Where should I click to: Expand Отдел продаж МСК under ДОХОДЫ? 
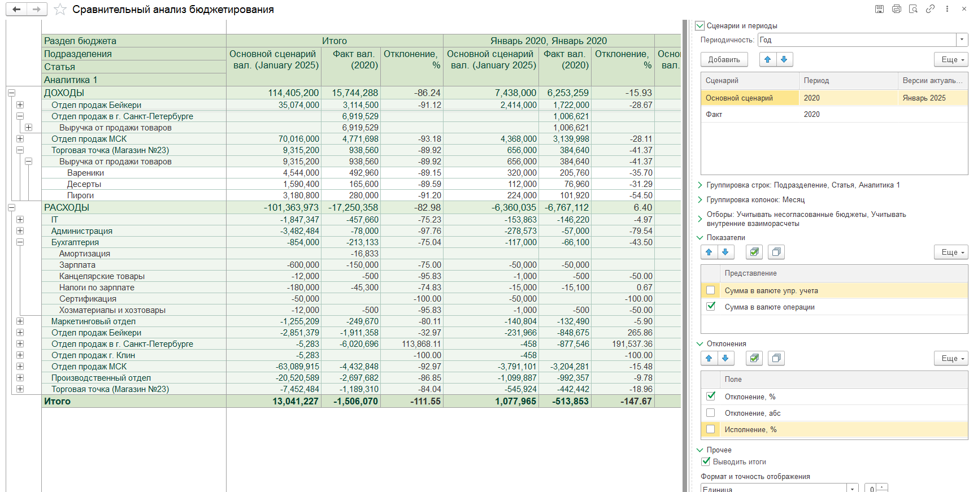click(x=20, y=138)
